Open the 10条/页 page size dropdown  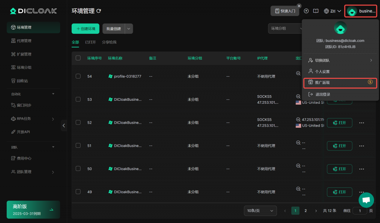click(260, 211)
